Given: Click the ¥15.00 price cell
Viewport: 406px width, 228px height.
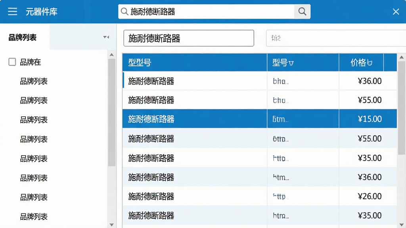Looking at the screenshot, I should (368, 119).
